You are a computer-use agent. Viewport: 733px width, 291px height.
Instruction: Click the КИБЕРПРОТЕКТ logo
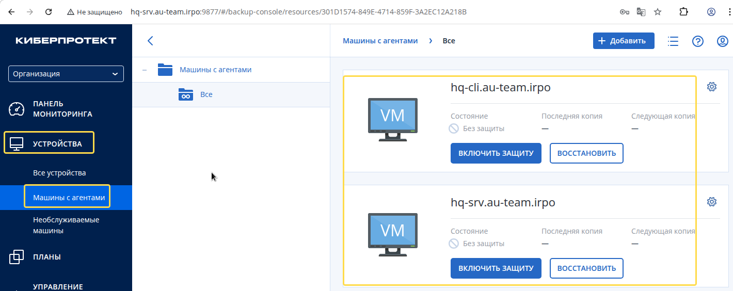coord(66,41)
